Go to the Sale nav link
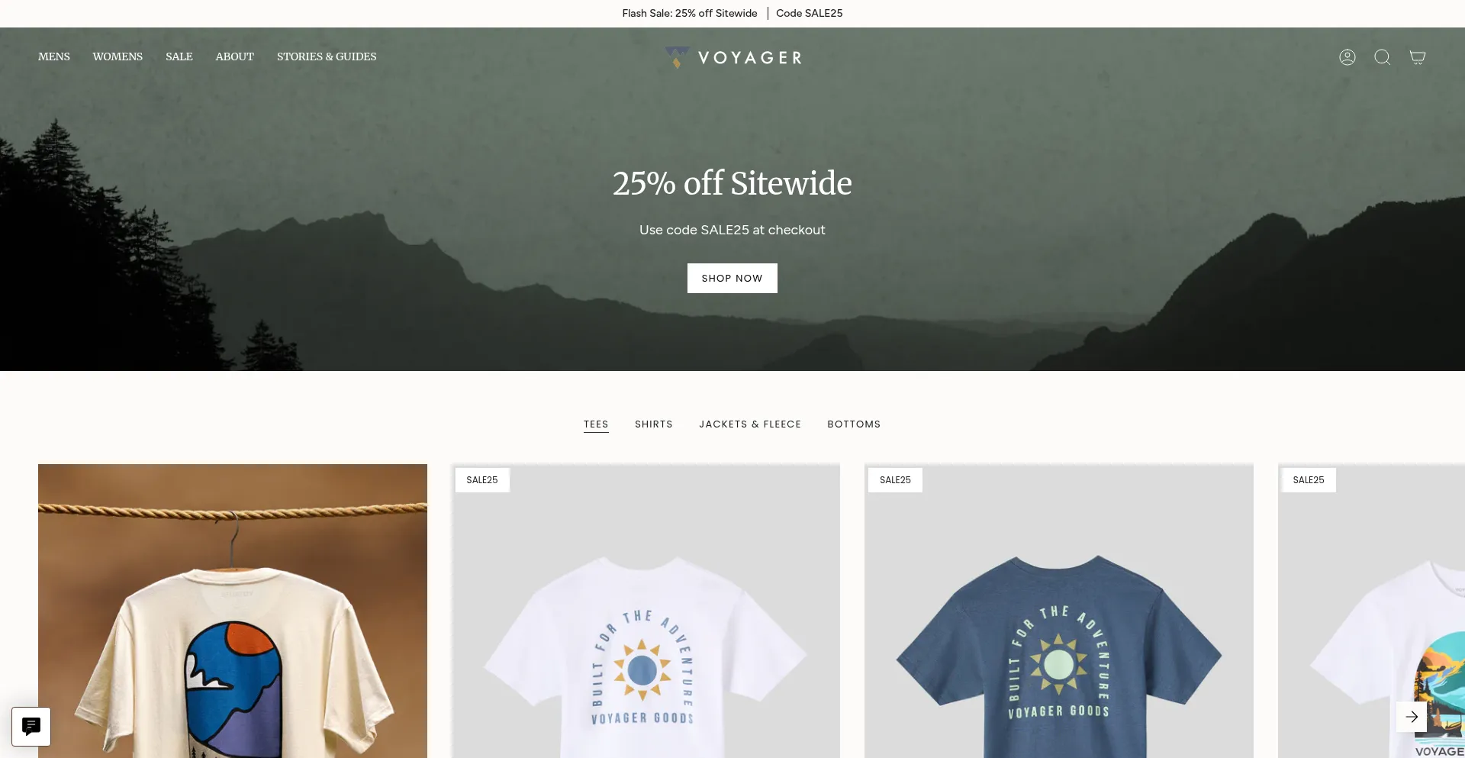The width and height of the screenshot is (1465, 758). [179, 56]
